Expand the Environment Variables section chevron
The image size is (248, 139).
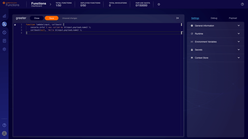pyautogui.click(x=239, y=42)
